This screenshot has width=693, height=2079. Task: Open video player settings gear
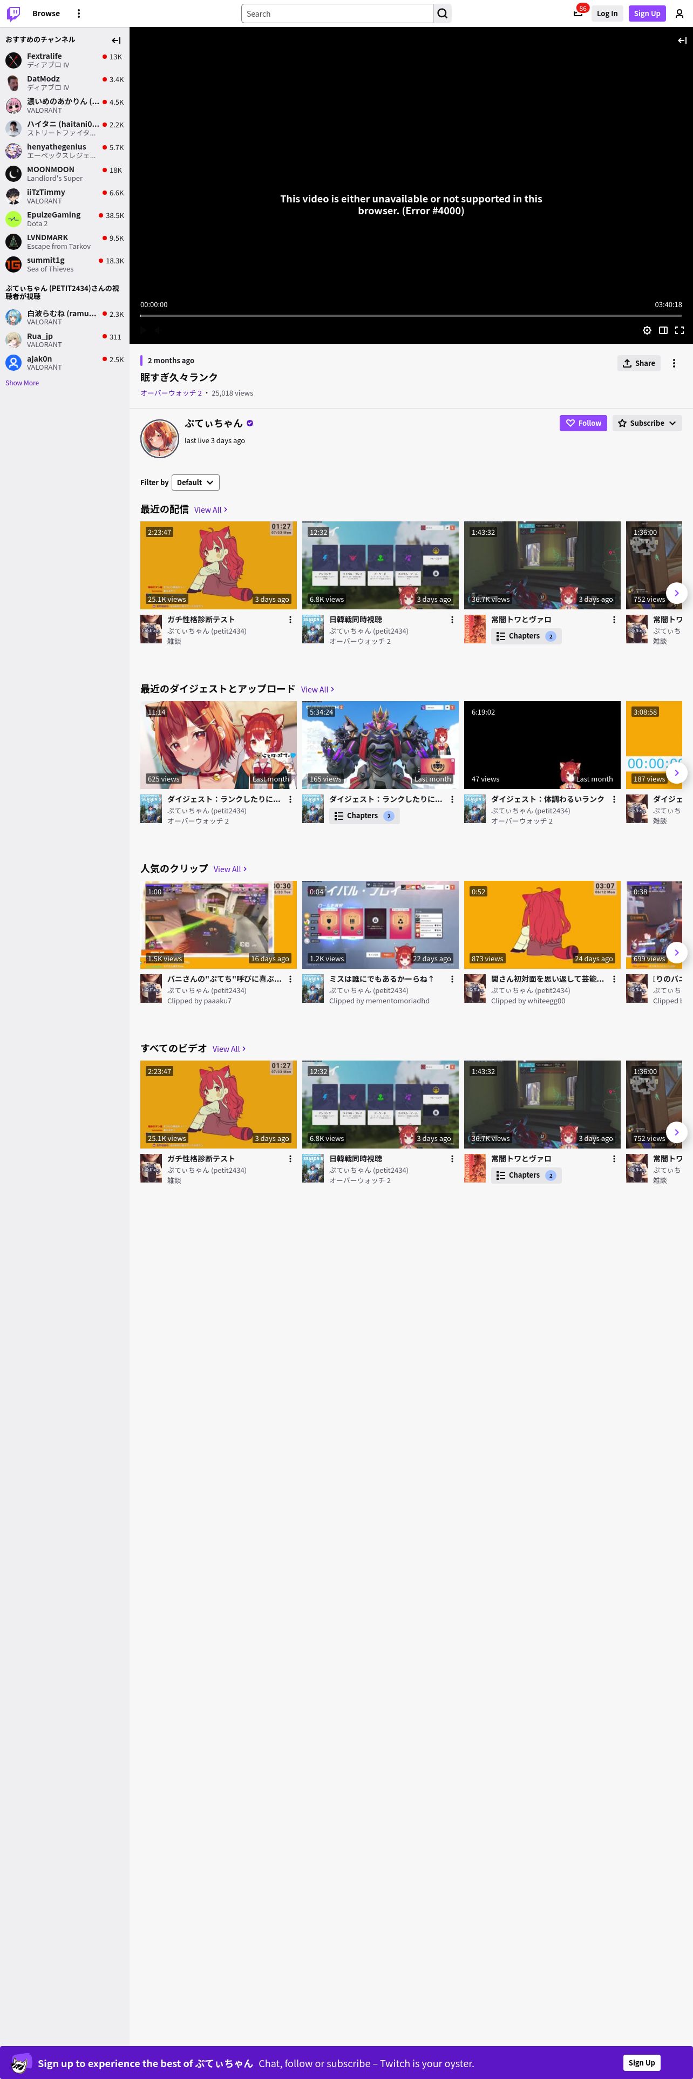647,330
